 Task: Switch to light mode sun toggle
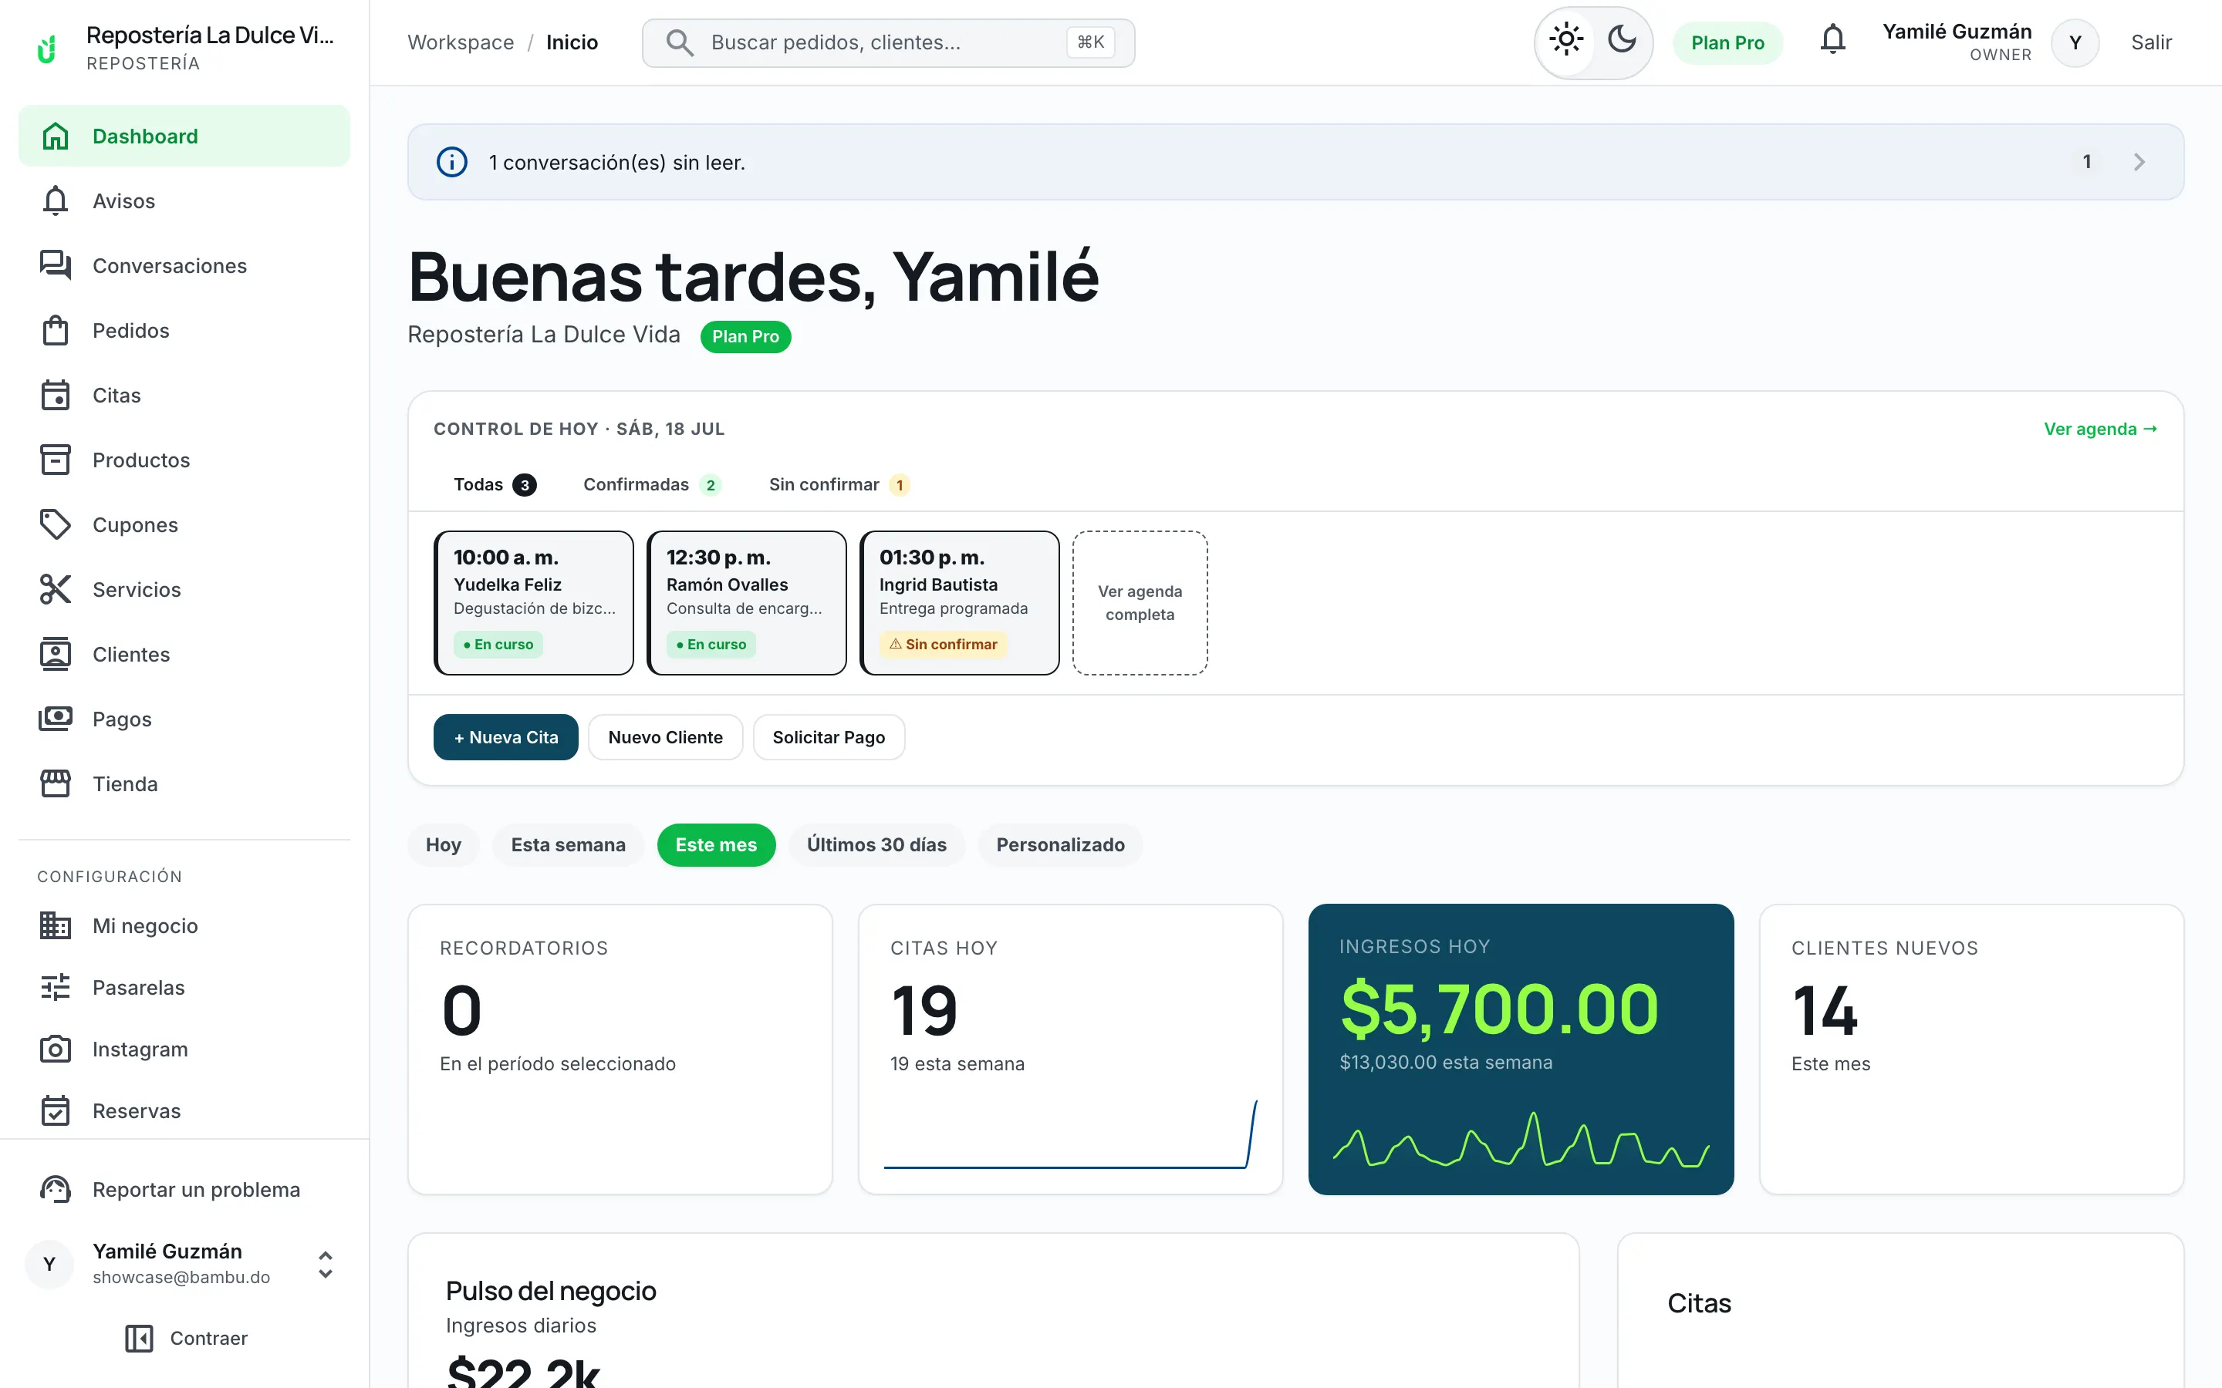(1566, 39)
